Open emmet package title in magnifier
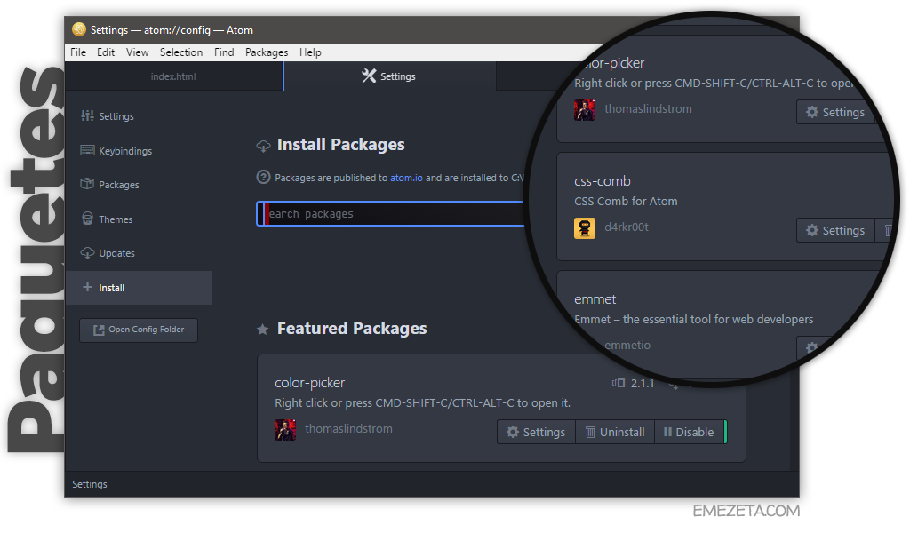The width and height of the screenshot is (910, 533). pyautogui.click(x=595, y=299)
